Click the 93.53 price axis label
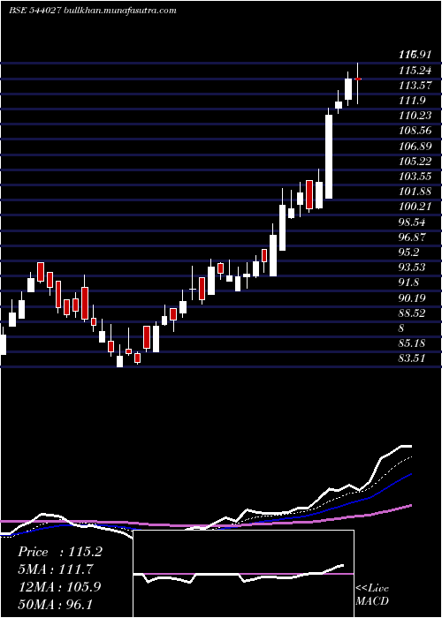The height and width of the screenshot is (618, 442). 412,268
